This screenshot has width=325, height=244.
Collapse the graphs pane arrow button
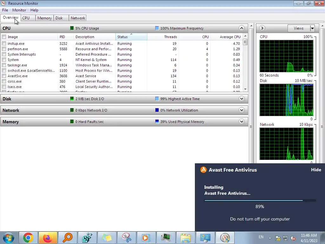tap(262, 28)
